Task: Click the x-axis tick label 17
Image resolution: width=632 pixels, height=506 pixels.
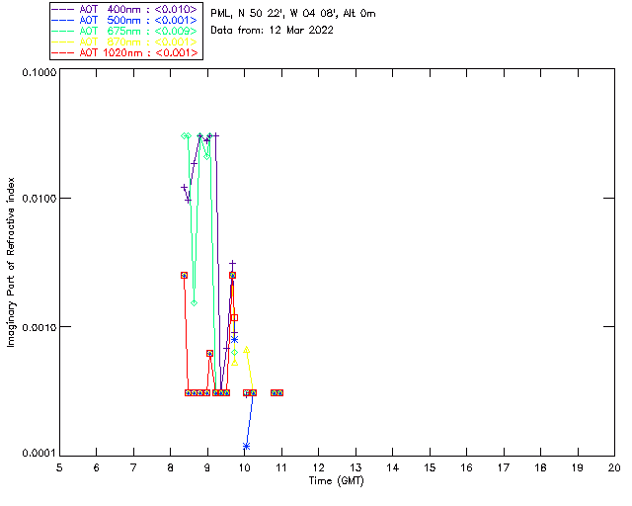Action: coord(504,467)
